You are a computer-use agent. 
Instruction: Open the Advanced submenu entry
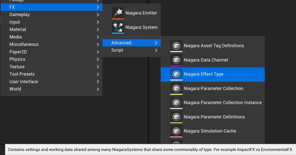(x=132, y=43)
